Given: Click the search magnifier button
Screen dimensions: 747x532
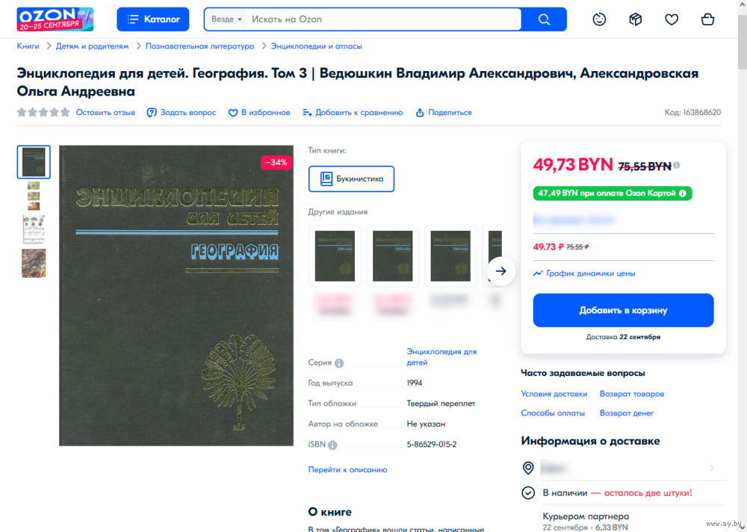Looking at the screenshot, I should click(544, 19).
